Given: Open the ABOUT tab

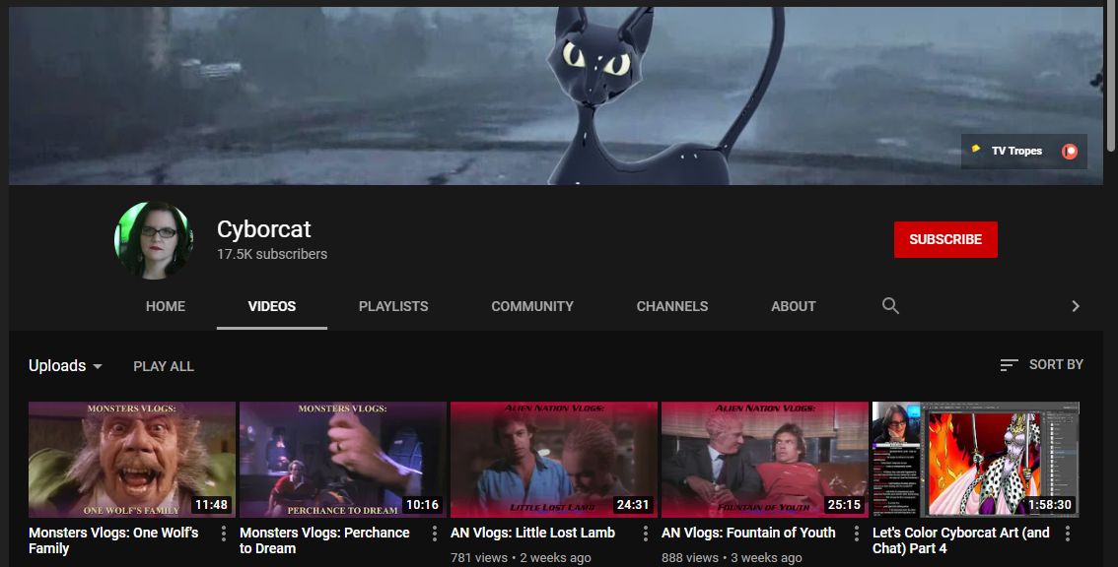Looking at the screenshot, I should tap(793, 306).
